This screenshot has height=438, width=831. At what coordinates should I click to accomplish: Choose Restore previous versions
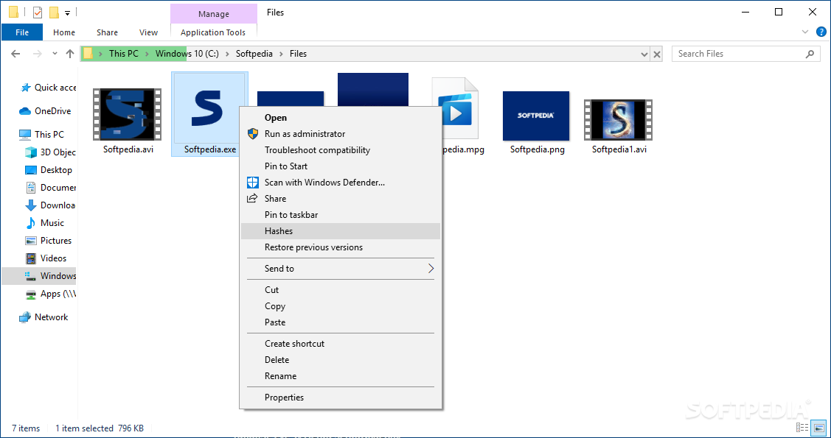point(341,247)
